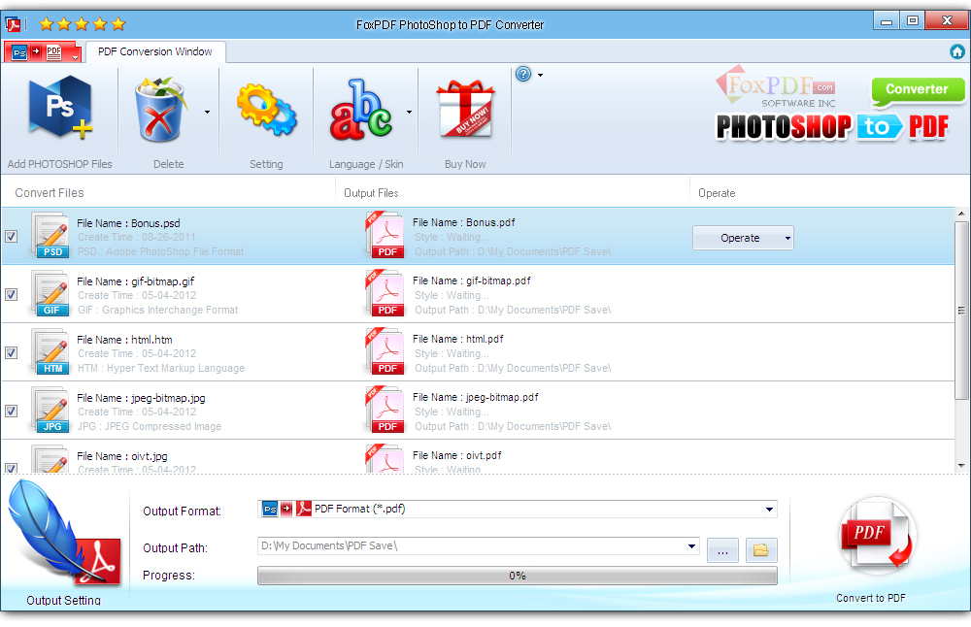Click the app logo icon in title bar
971x627 pixels.
click(13, 25)
